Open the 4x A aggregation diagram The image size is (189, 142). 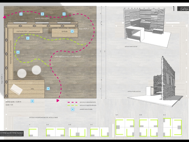point(125,127)
